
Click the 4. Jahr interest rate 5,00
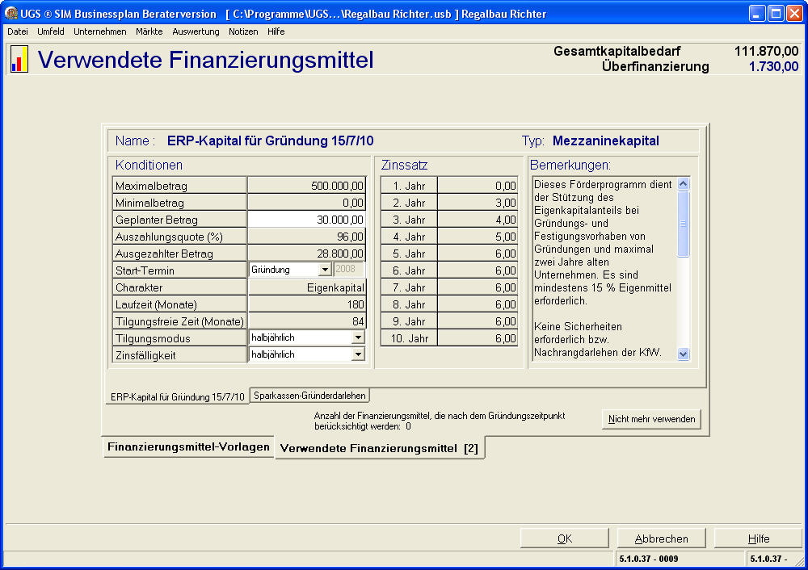pos(478,237)
